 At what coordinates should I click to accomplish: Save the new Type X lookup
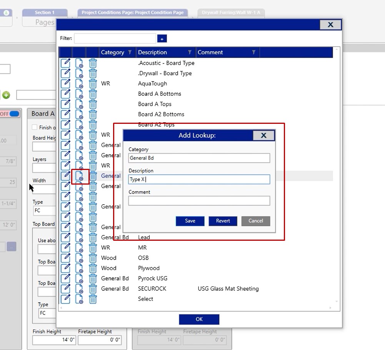[190, 221]
